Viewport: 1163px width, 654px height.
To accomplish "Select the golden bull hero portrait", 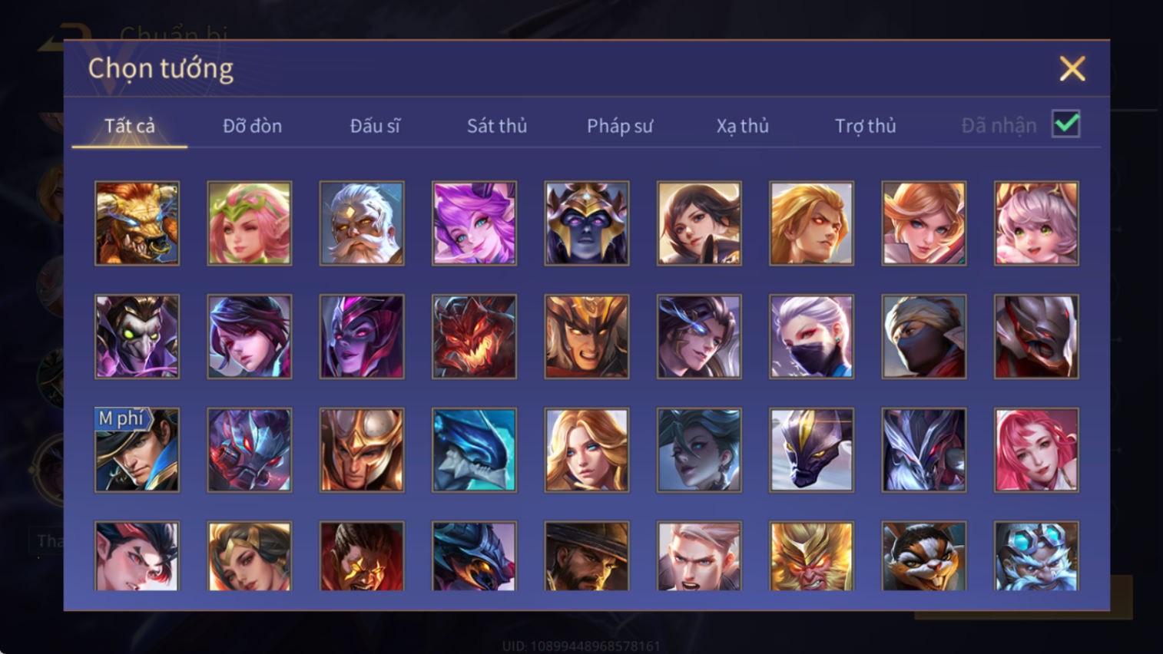I will click(x=137, y=223).
